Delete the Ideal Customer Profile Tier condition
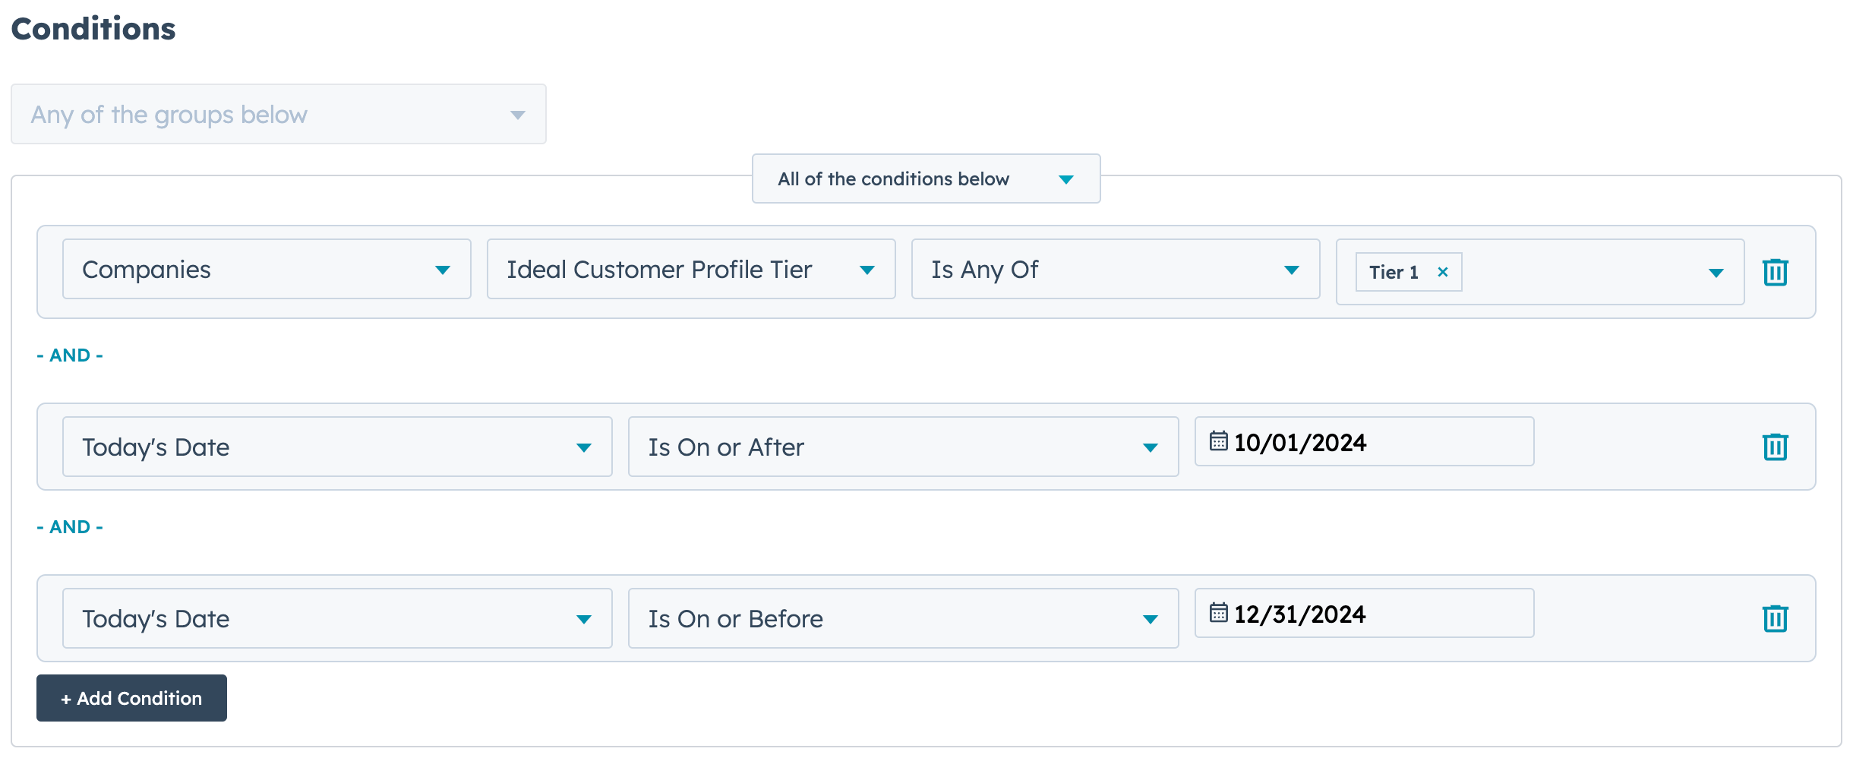The image size is (1853, 758). click(1775, 272)
